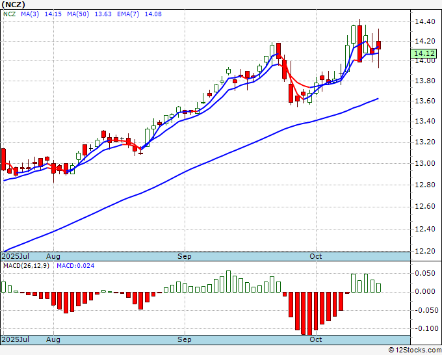Image resolution: width=442 pixels, height=355 pixels.
Task: Click the 12Stocks.com copyright text
Action: point(415,350)
